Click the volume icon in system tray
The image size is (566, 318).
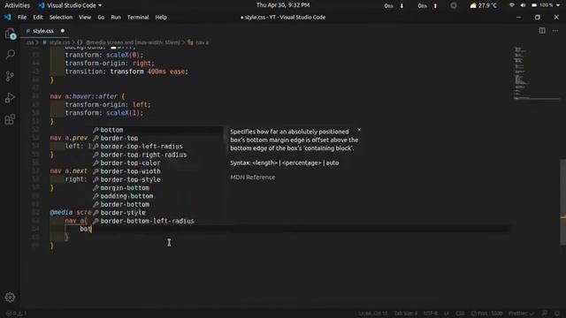coord(523,5)
